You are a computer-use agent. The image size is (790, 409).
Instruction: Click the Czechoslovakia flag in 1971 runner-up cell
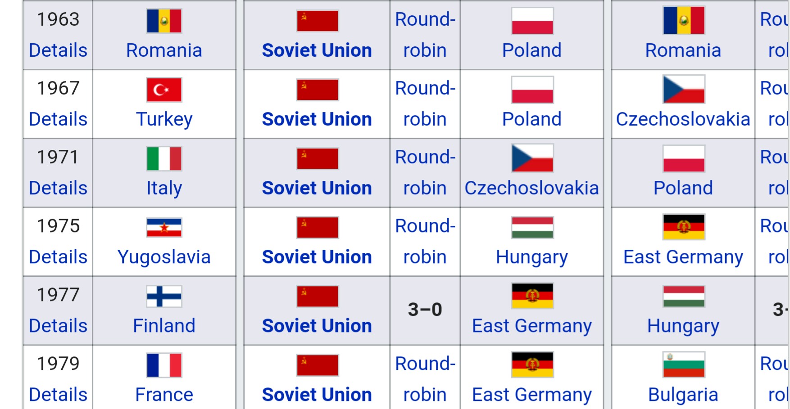[532, 158]
